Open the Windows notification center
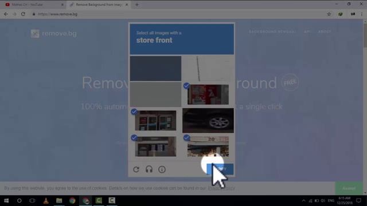The height and width of the screenshot is (206, 367). (358, 201)
